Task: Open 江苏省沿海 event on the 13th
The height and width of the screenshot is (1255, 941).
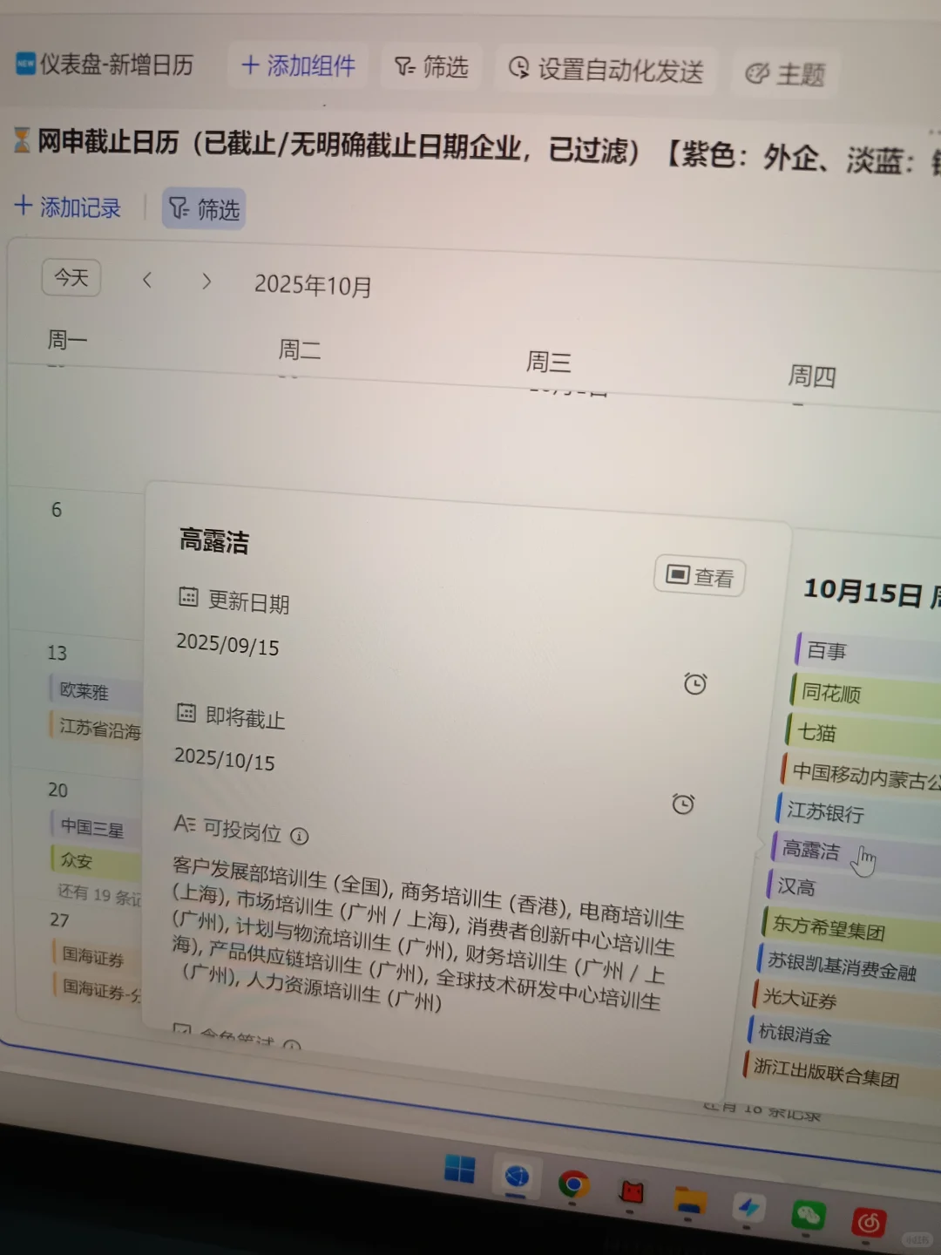Action: point(96,729)
